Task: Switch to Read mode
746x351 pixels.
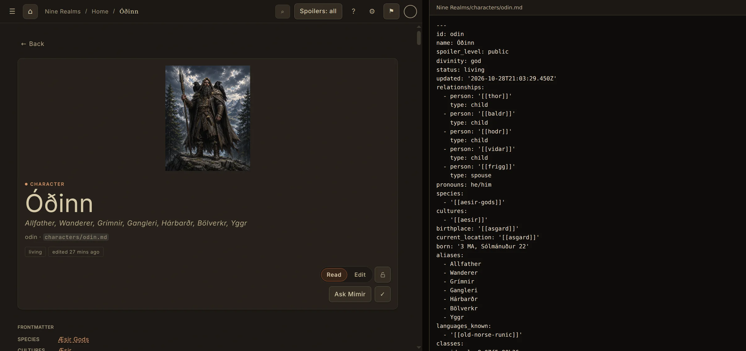Action: pos(334,275)
